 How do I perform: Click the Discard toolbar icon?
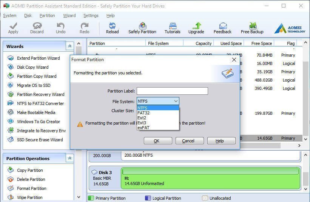coord(37,28)
